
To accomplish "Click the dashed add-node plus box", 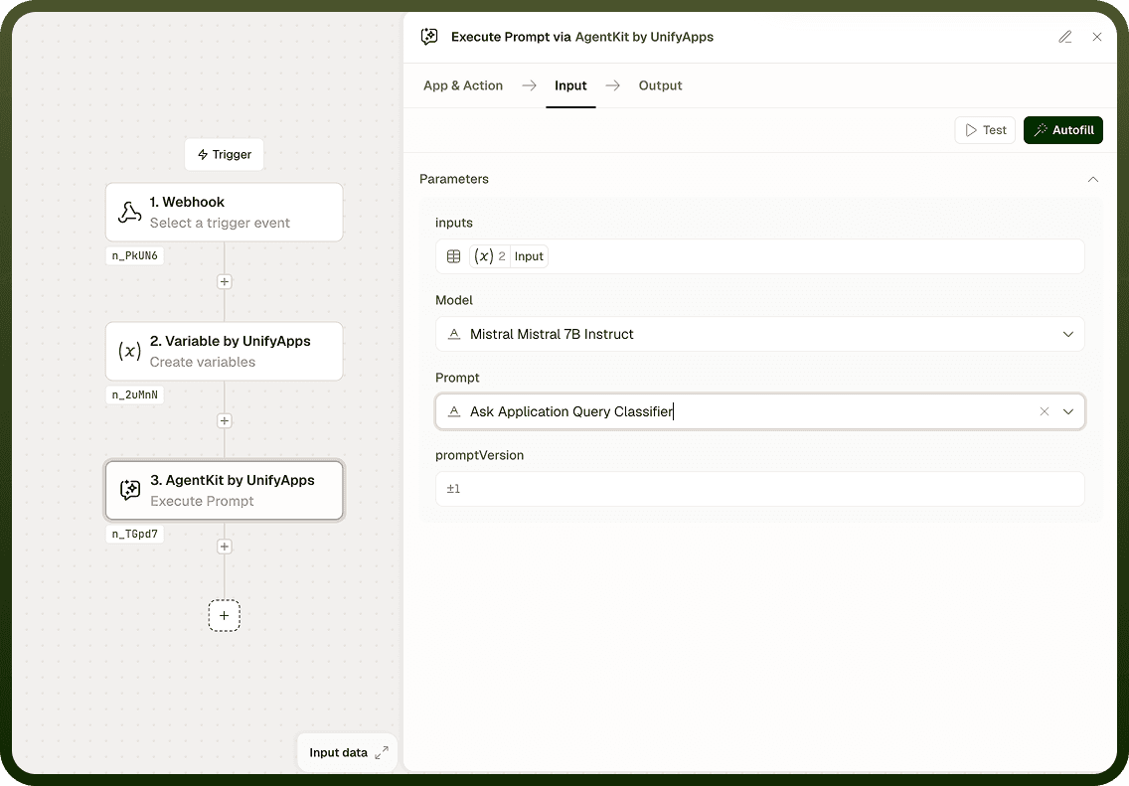I will point(224,615).
